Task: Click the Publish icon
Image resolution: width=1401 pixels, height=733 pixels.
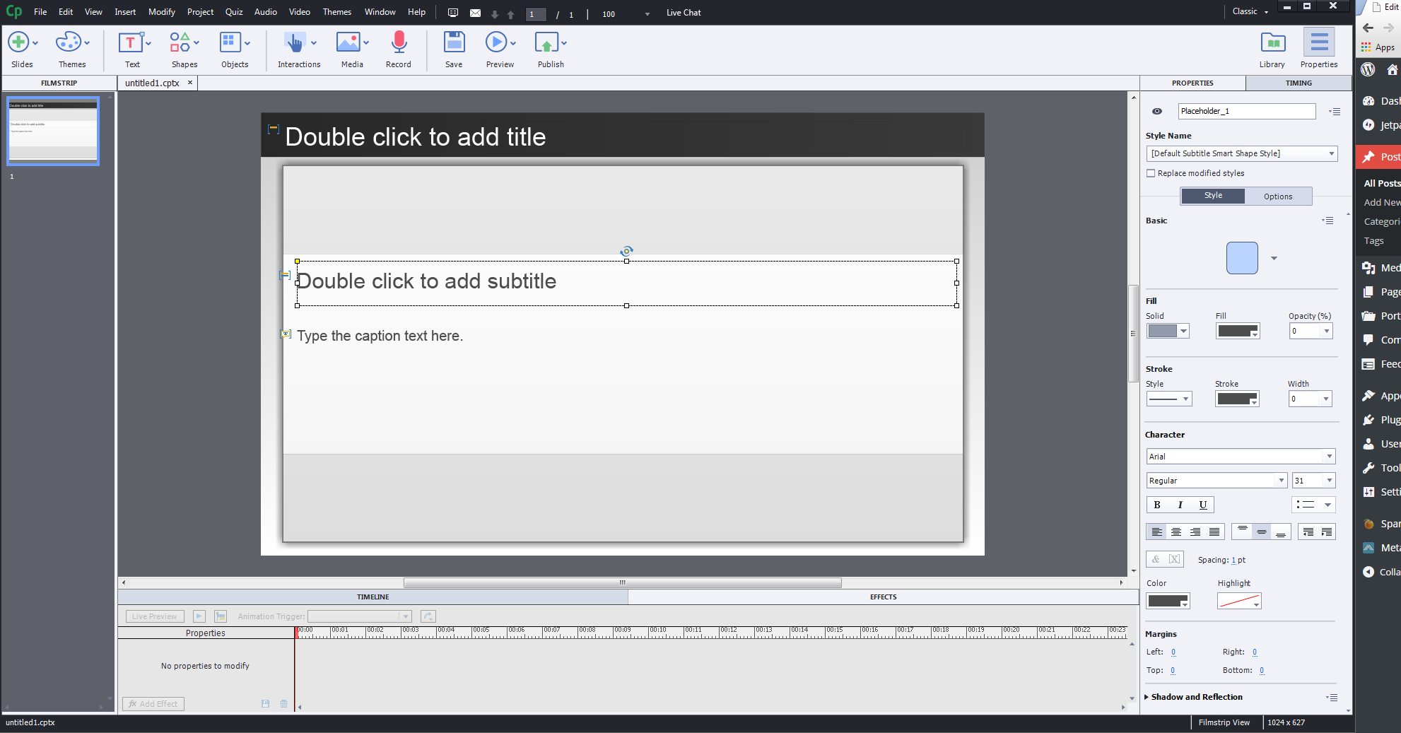Action: [546, 42]
